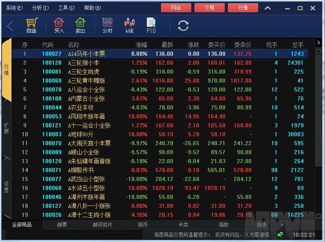Select row A澳十二生肖小版
The image size is (325, 242).
160,215
